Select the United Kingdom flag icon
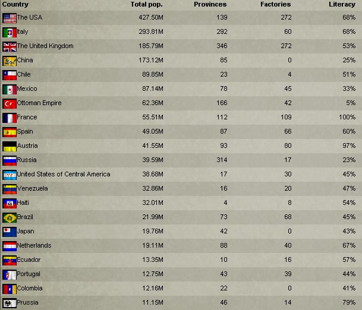 point(9,46)
